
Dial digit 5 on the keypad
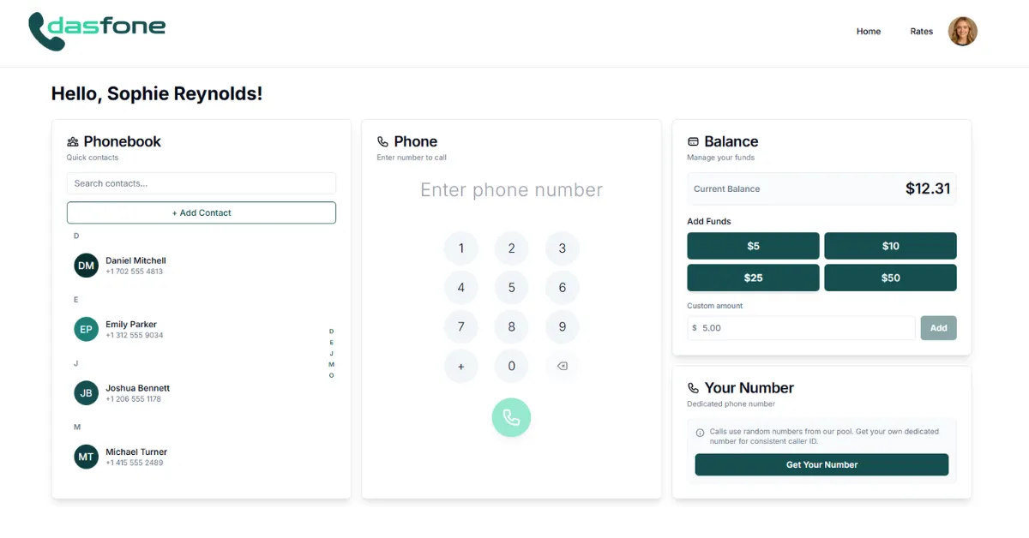[x=512, y=288]
